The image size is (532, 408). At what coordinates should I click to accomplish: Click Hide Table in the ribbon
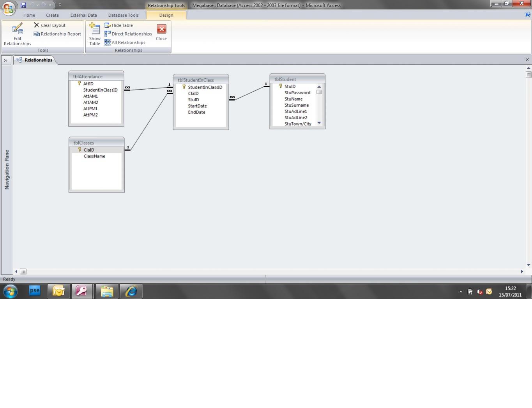click(118, 25)
